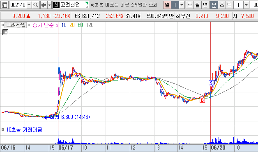Switch to monthly chart with 월
The image size is (258, 152).
click(x=198, y=5)
